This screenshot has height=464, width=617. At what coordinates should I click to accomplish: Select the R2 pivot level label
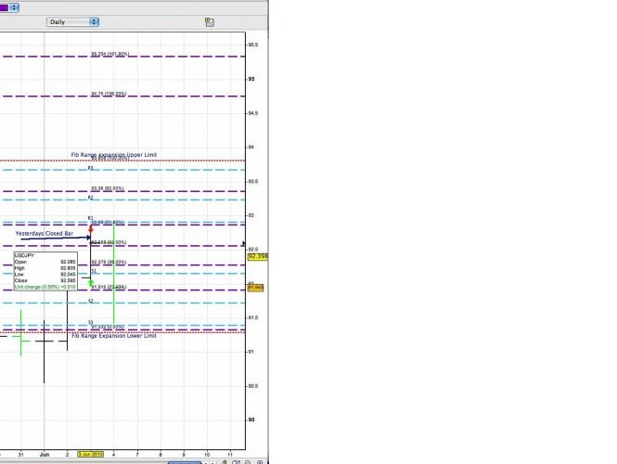[x=91, y=198]
